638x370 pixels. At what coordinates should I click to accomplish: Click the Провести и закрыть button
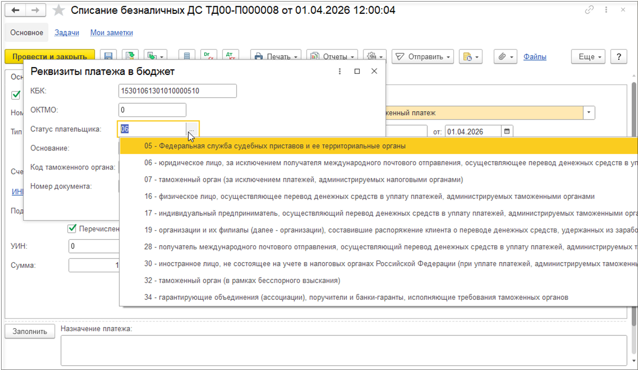point(49,56)
